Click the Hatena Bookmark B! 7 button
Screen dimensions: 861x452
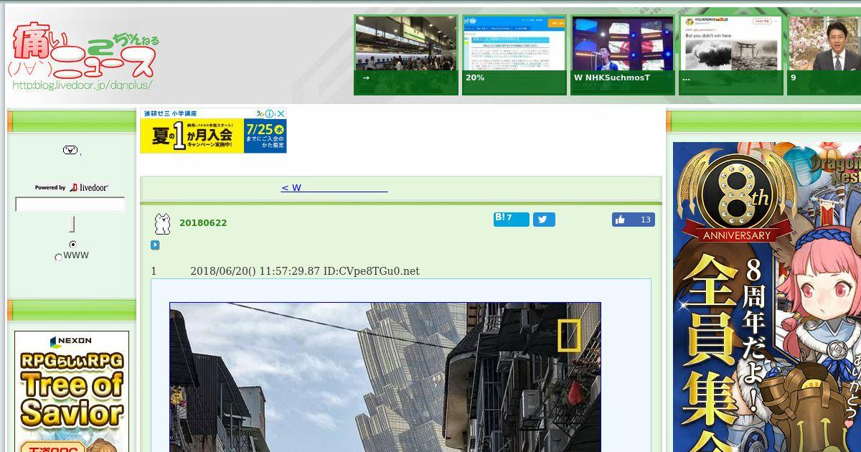point(511,220)
